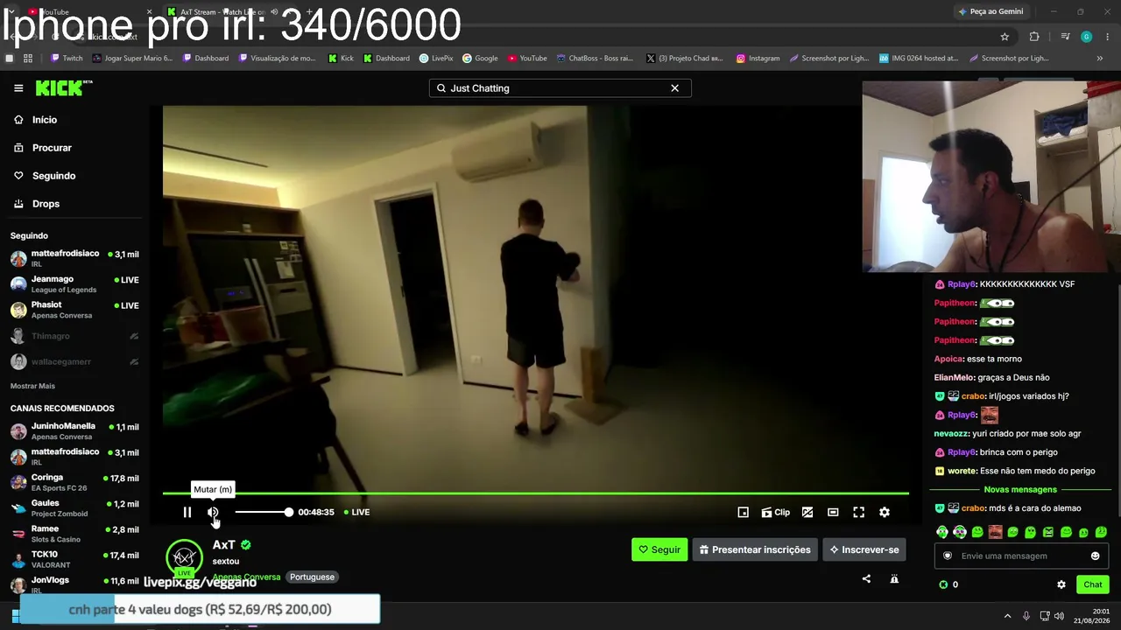Open the Instagram bookmark

tap(758, 59)
